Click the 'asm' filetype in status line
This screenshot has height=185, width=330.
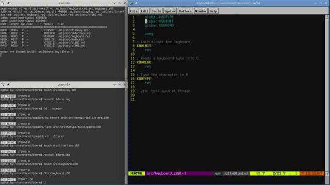(218, 173)
